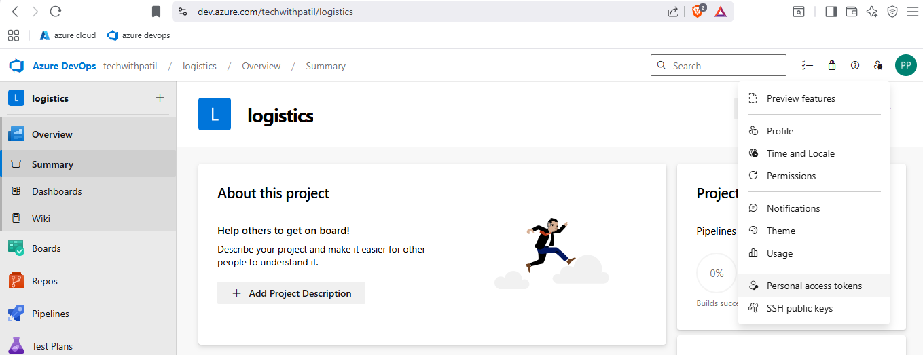This screenshot has height=355, width=923.
Task: Go to Pipelines from sidebar icon
Action: [x=16, y=314]
